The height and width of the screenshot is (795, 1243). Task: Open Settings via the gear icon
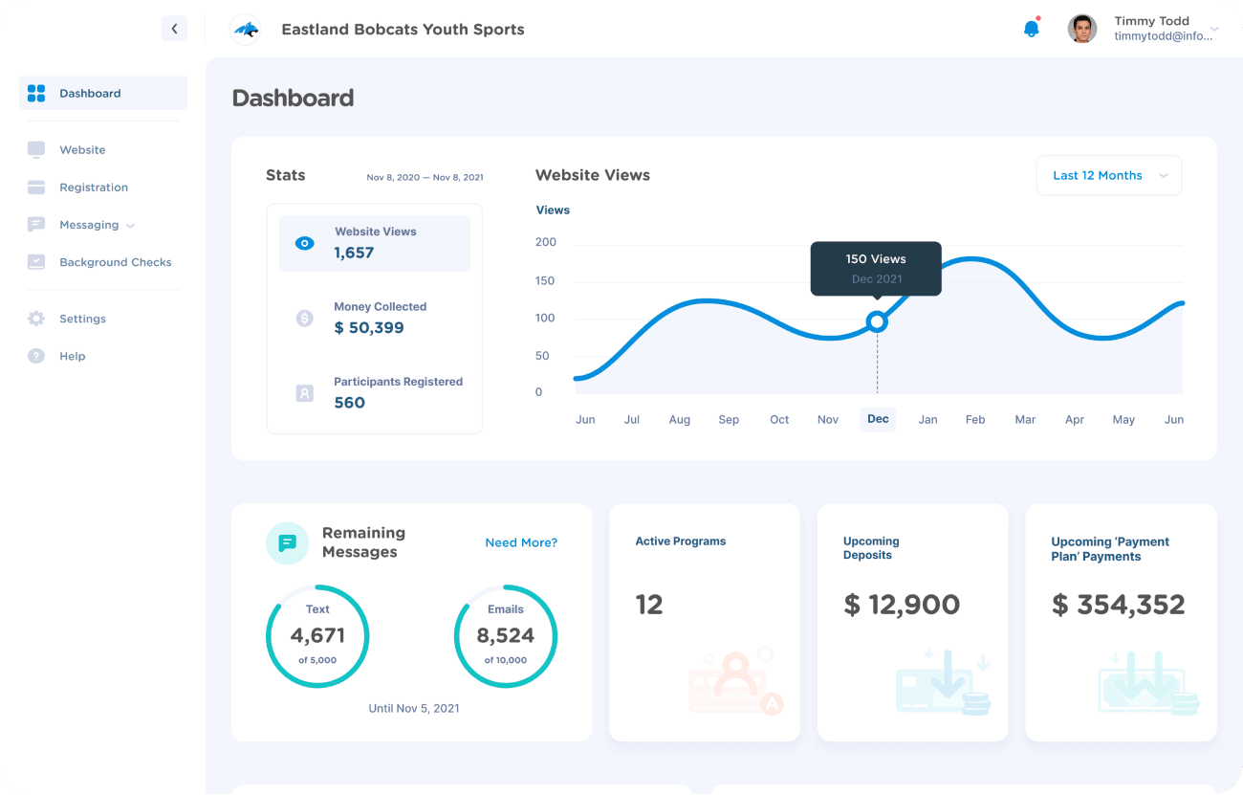[x=36, y=318]
